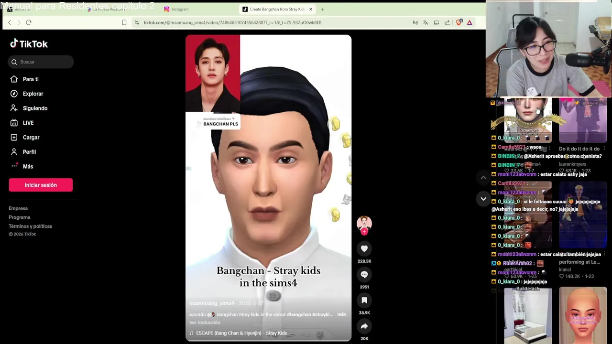
Task: Open site settings icon beside the URL
Action: coord(137,22)
